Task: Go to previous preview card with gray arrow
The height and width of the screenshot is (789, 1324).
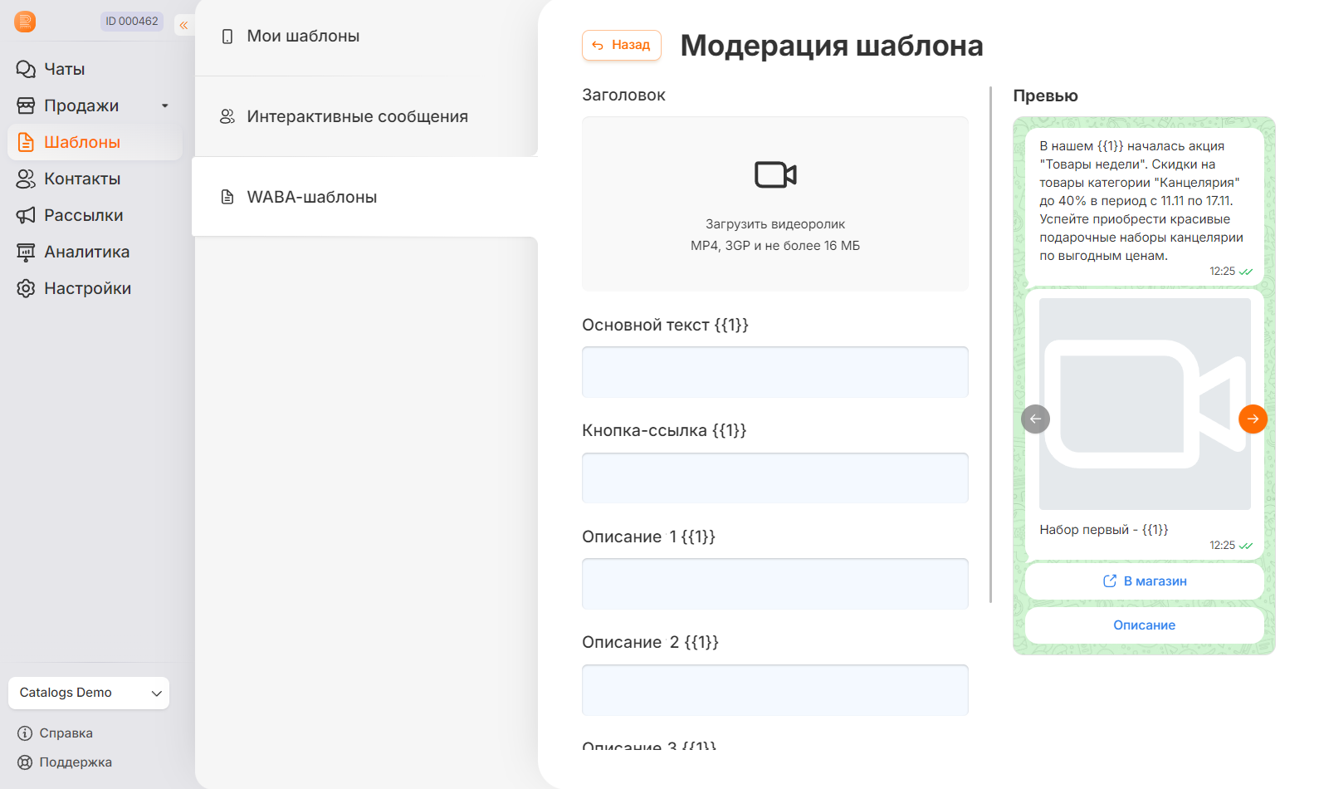Action: click(x=1035, y=419)
